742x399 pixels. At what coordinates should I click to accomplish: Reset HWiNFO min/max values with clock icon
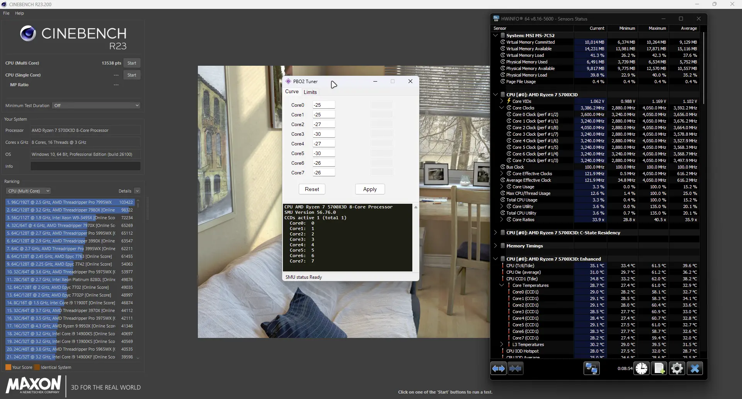click(x=642, y=368)
